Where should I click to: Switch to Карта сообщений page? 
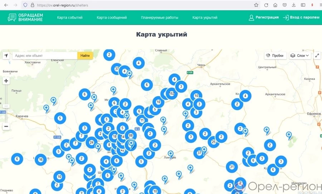point(112,18)
